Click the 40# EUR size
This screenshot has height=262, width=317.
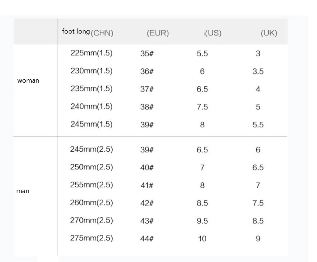pos(147,167)
